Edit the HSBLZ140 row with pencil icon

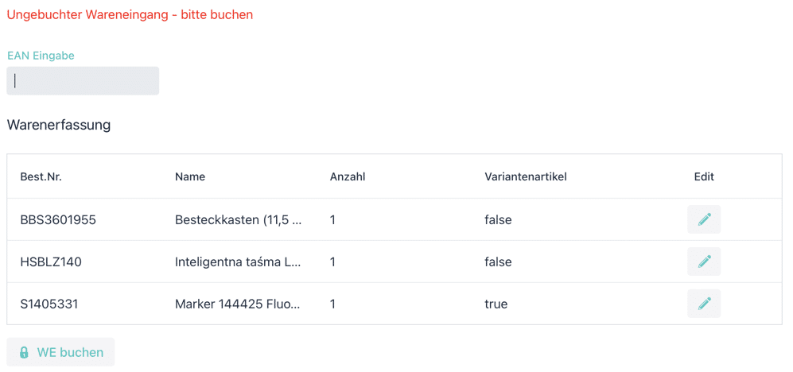coord(703,262)
